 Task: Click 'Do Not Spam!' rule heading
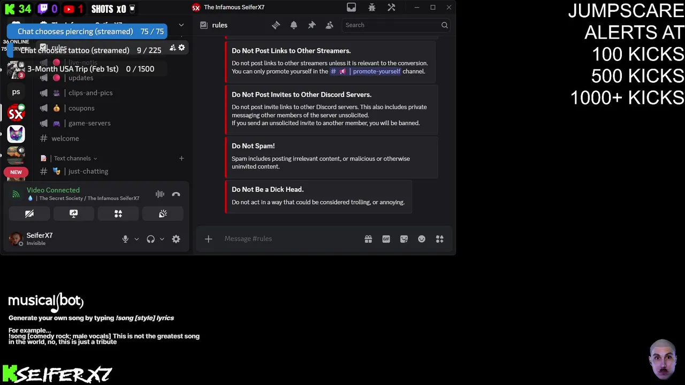pos(253,146)
